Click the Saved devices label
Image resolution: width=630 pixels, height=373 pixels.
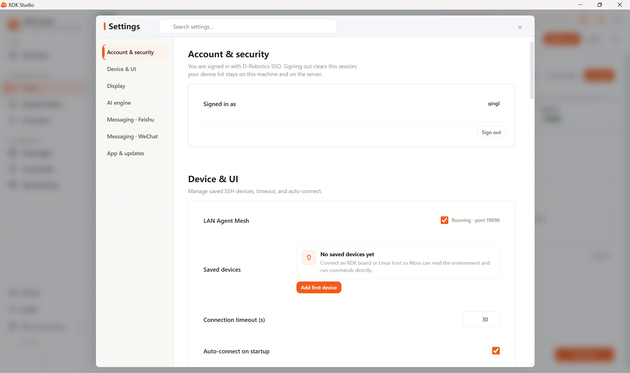[222, 270]
